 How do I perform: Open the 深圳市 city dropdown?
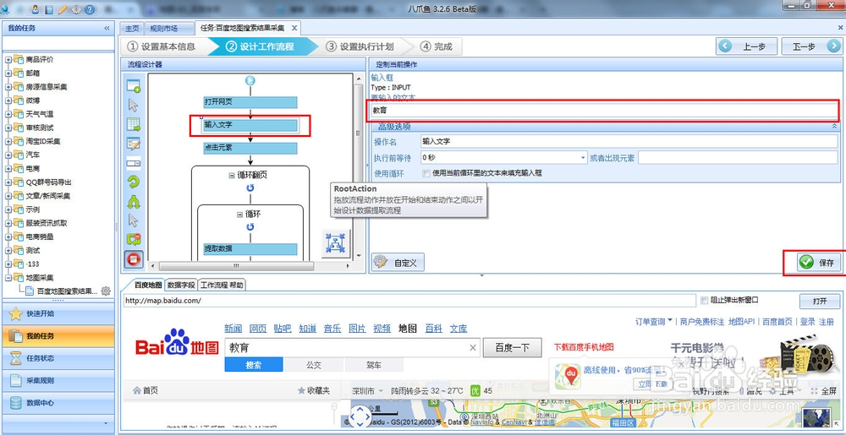(x=367, y=391)
